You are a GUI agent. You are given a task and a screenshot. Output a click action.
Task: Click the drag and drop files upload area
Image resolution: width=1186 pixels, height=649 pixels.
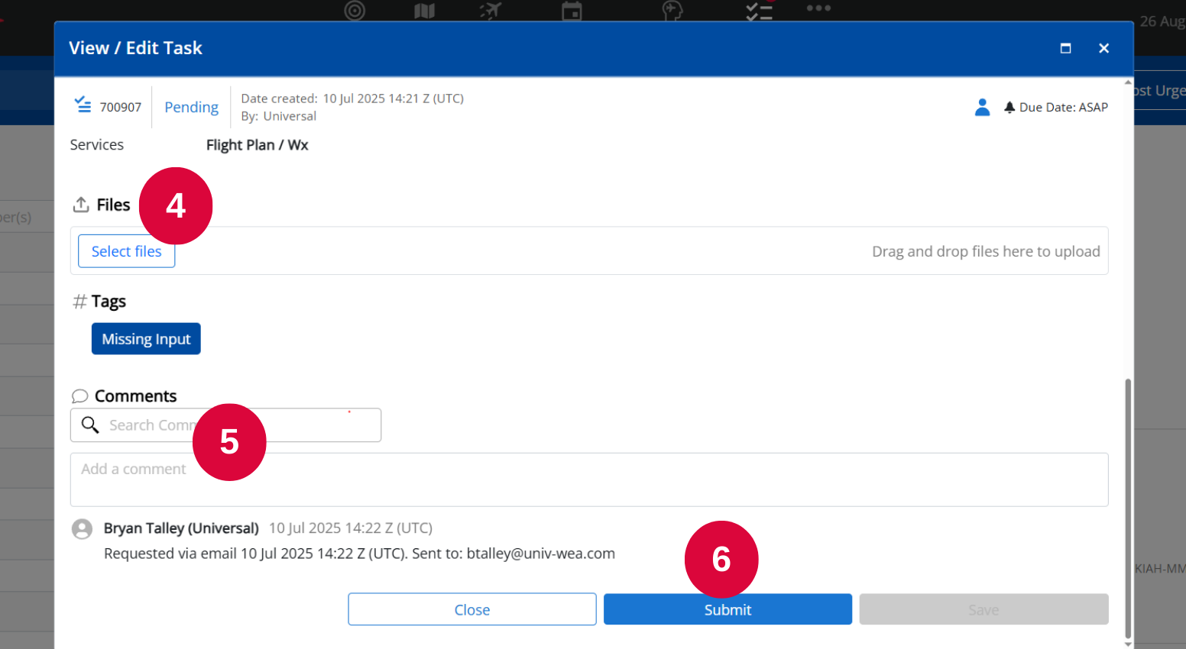click(589, 250)
